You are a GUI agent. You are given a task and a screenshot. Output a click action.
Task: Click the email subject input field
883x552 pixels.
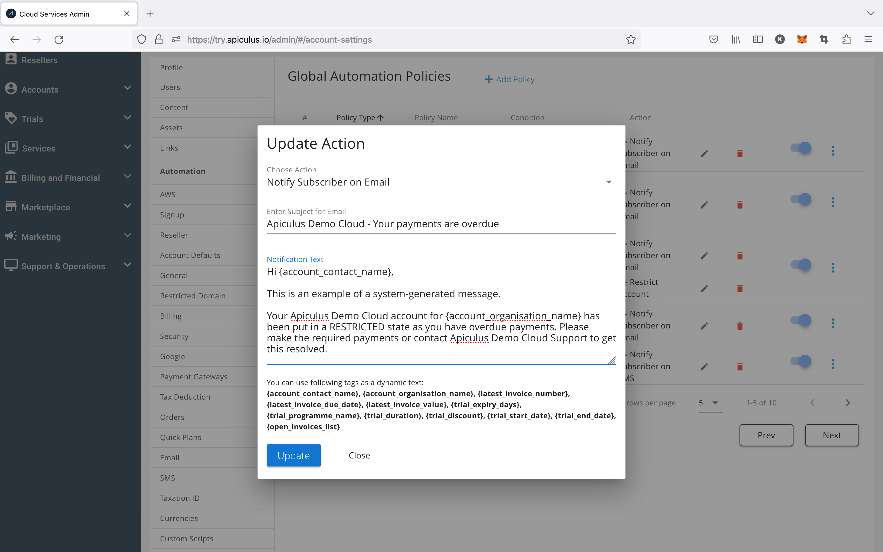(441, 224)
